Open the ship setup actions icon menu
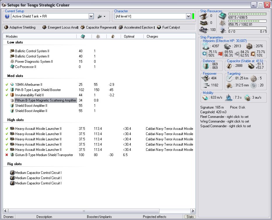Screen dimensions: 272x220 [101, 17]
